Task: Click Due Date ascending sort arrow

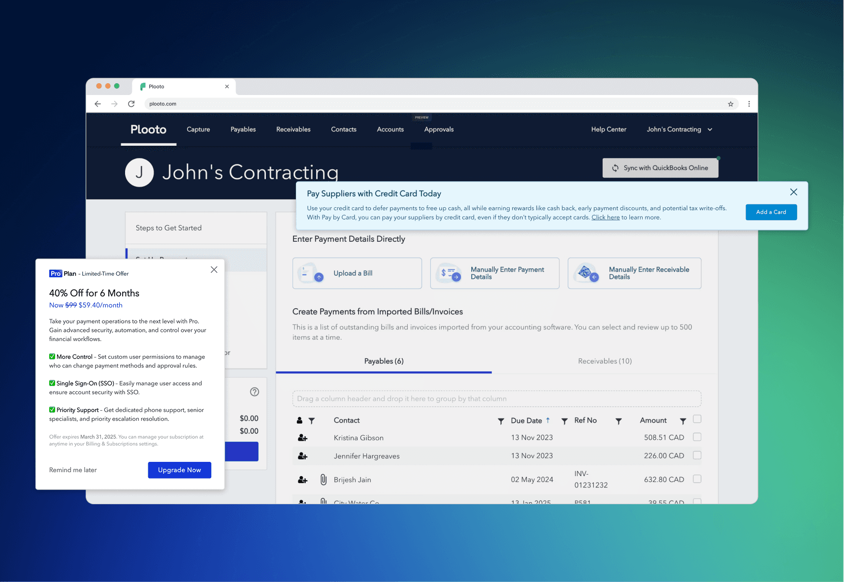Action: pos(548,420)
